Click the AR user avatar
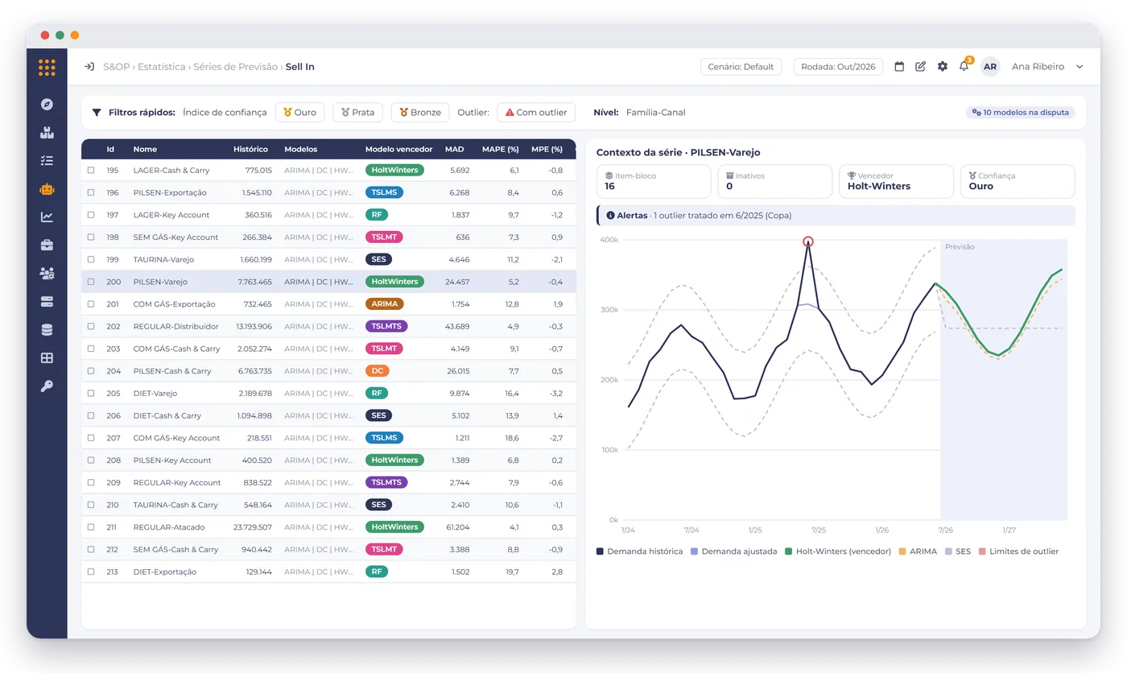1127x673 pixels. tap(990, 67)
